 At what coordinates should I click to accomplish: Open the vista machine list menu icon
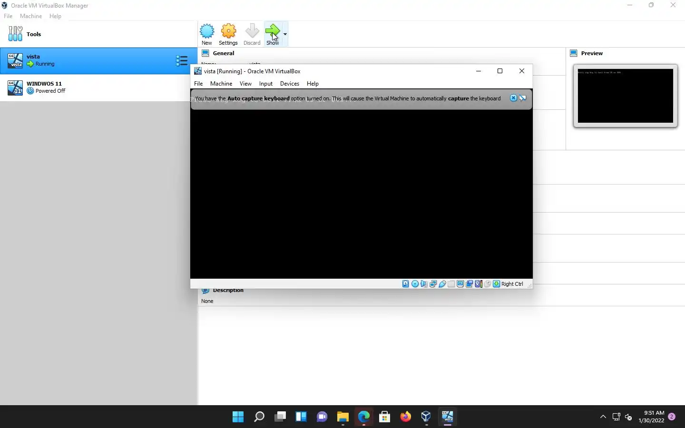[x=182, y=60]
